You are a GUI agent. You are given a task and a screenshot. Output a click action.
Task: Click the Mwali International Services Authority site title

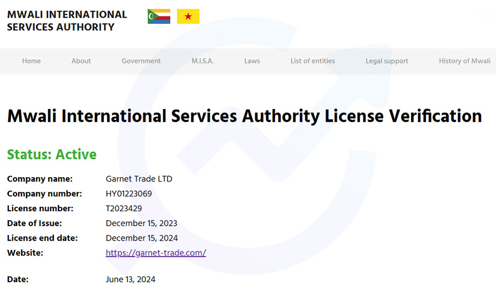tap(67, 21)
